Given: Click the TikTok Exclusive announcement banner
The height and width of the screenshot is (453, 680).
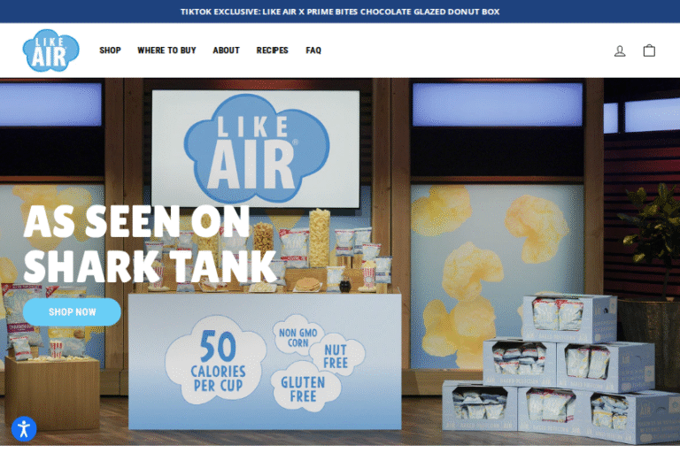Looking at the screenshot, I should [340, 12].
